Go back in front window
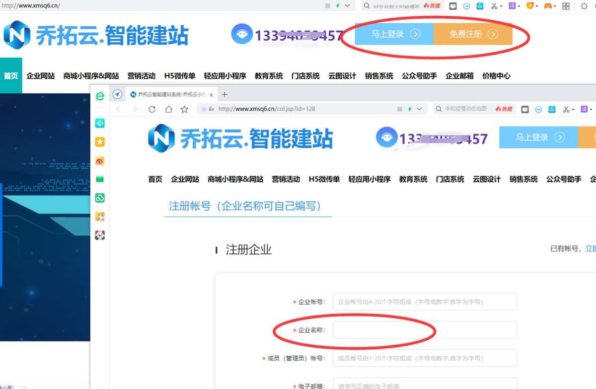The image size is (596, 389). tap(118, 109)
